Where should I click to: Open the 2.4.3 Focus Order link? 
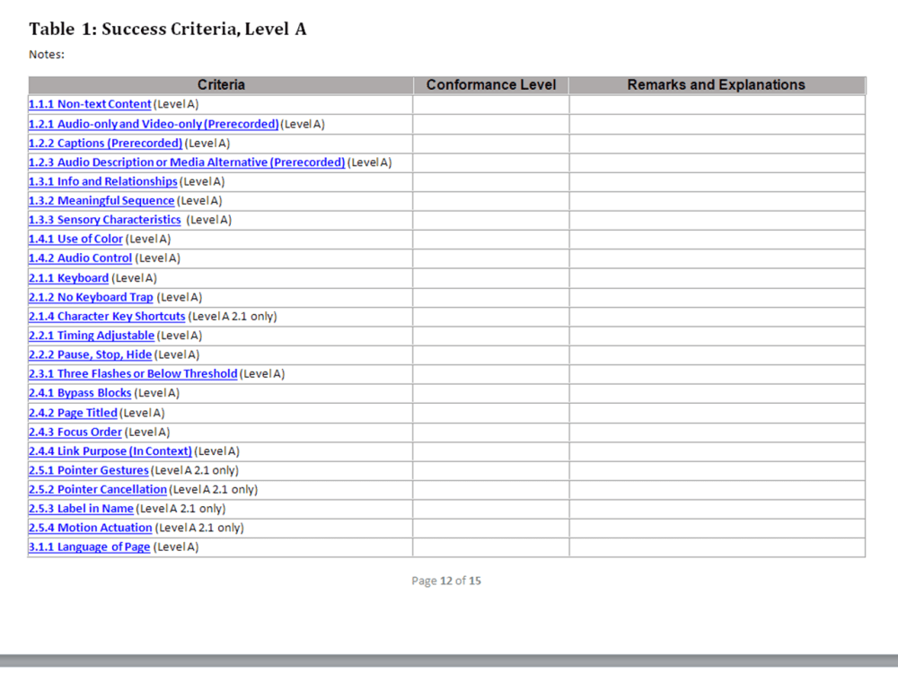coord(75,433)
